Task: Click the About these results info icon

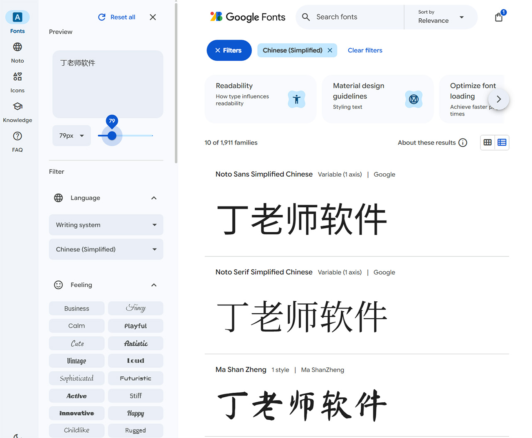Action: 463,143
